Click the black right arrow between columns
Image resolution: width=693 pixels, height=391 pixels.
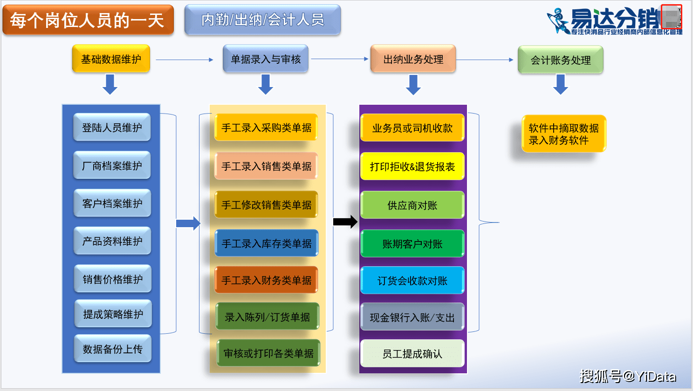coord(345,222)
